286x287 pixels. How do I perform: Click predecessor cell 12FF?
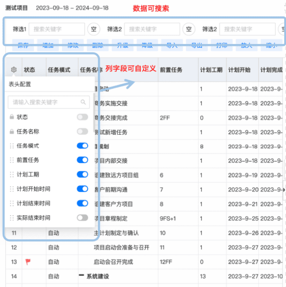tap(166, 262)
